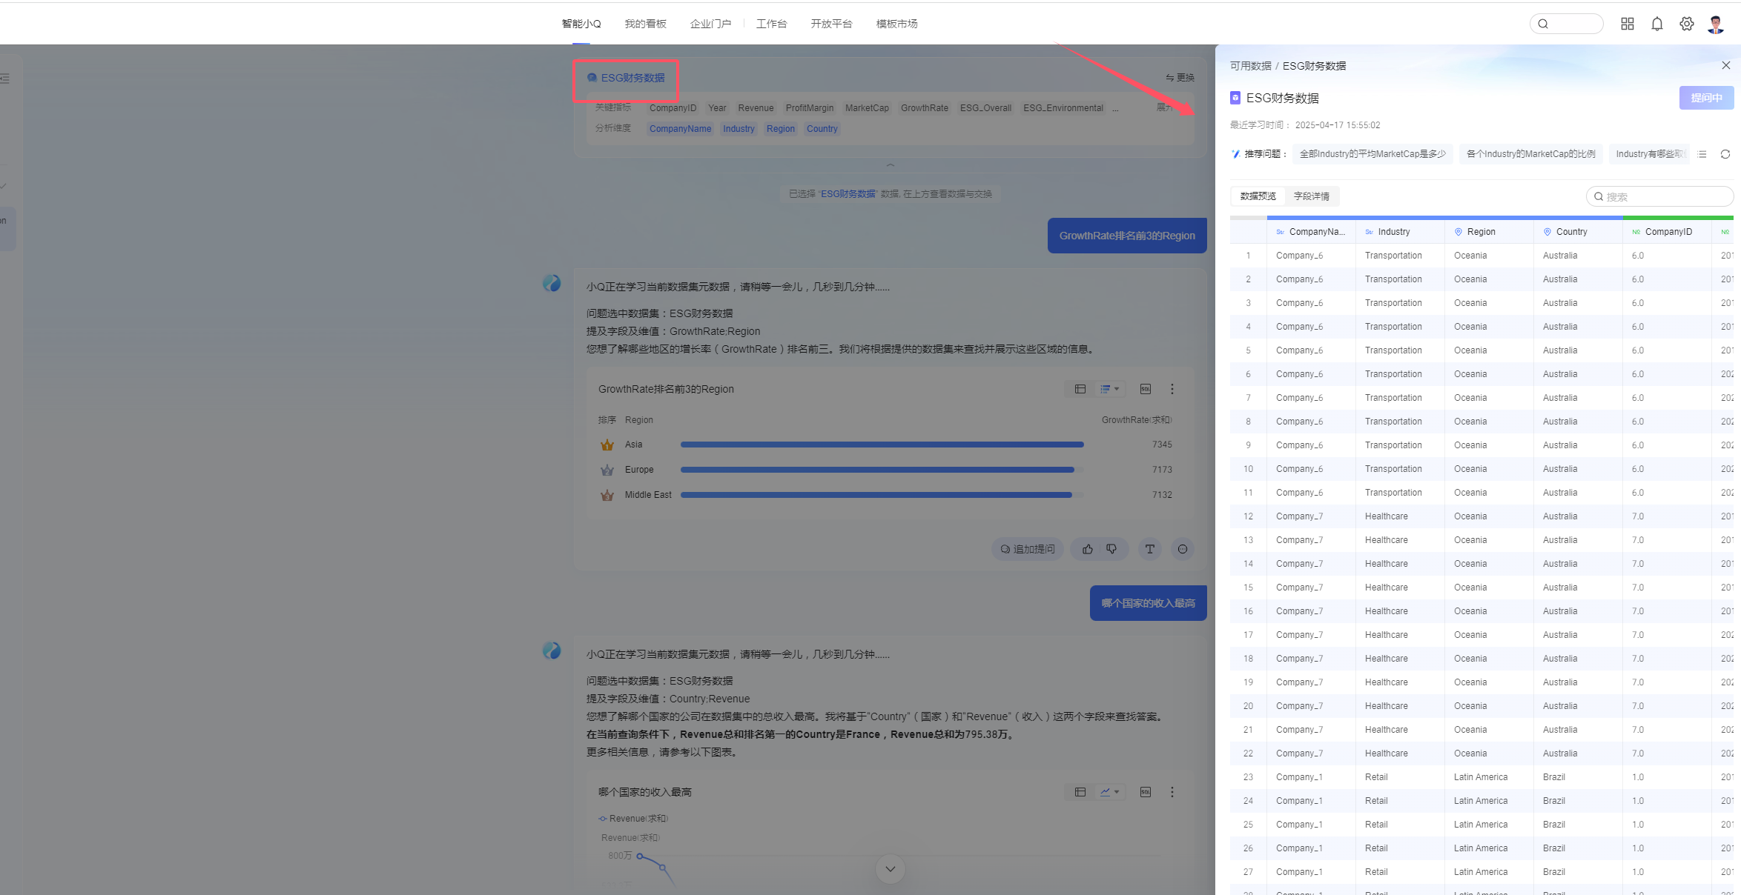Open the 我的看板 menu item
Viewport: 1741px width, 895px height.
(x=646, y=24)
